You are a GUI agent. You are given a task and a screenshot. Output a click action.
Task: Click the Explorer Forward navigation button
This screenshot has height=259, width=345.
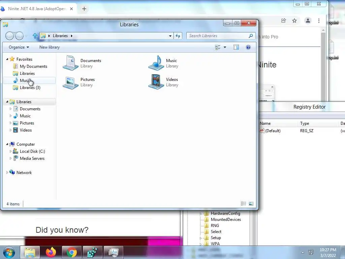pos(19,36)
